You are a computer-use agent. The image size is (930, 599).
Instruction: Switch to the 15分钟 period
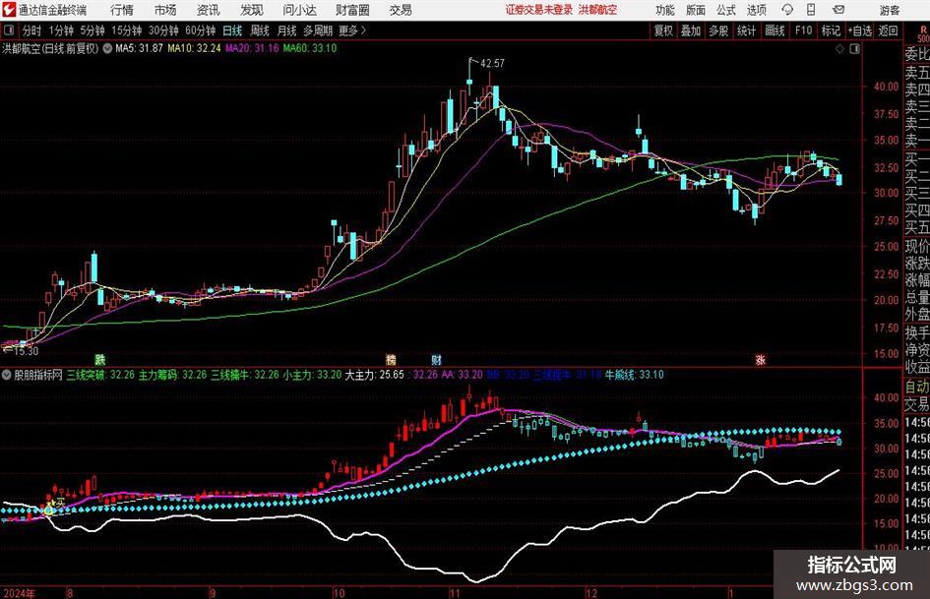(x=126, y=30)
